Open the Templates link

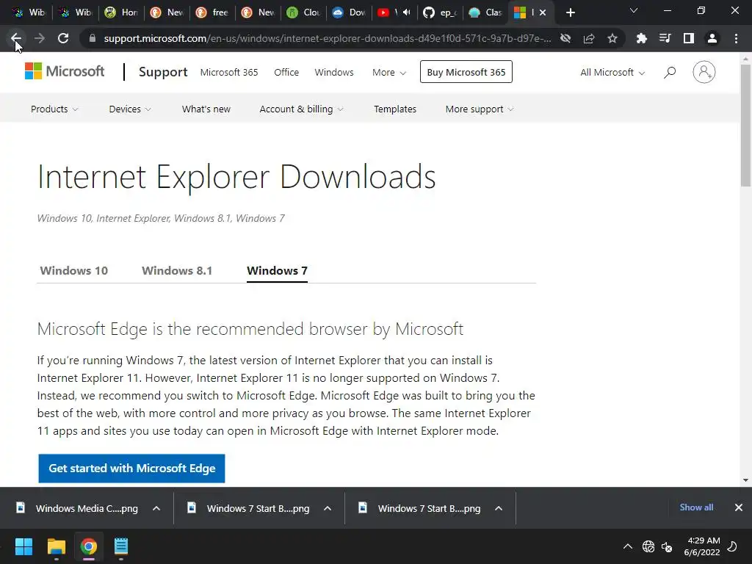pos(395,109)
